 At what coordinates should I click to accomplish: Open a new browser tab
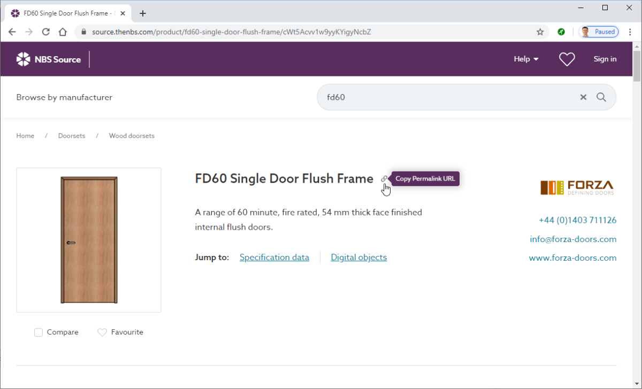[x=143, y=13]
